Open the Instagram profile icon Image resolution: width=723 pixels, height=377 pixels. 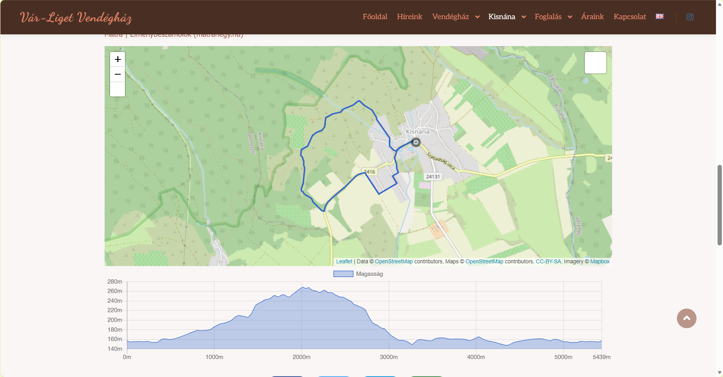click(690, 17)
